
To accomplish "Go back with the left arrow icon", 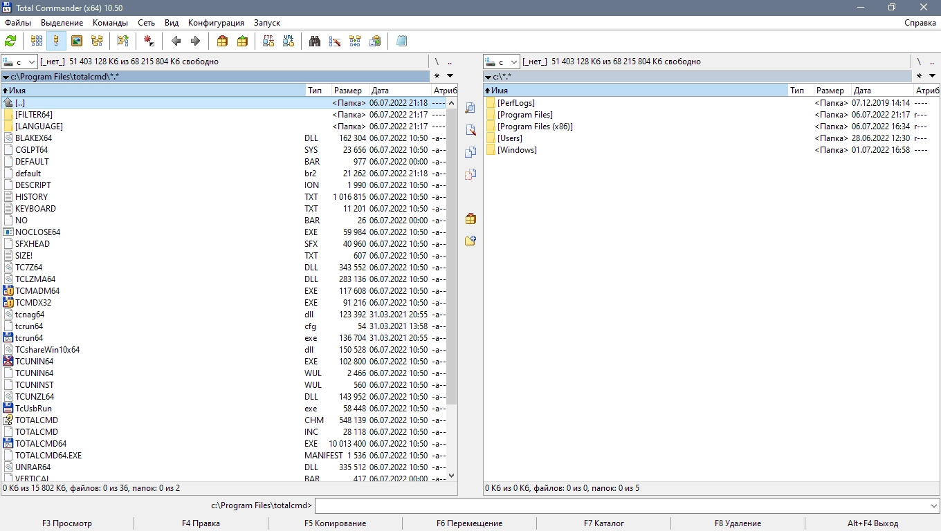I will [x=176, y=41].
